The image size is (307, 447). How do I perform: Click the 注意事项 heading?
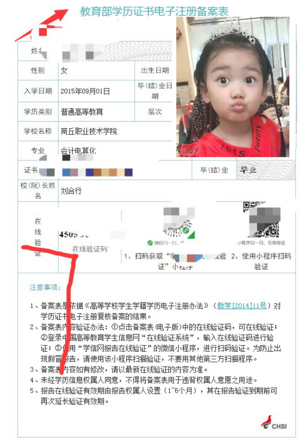point(45,287)
